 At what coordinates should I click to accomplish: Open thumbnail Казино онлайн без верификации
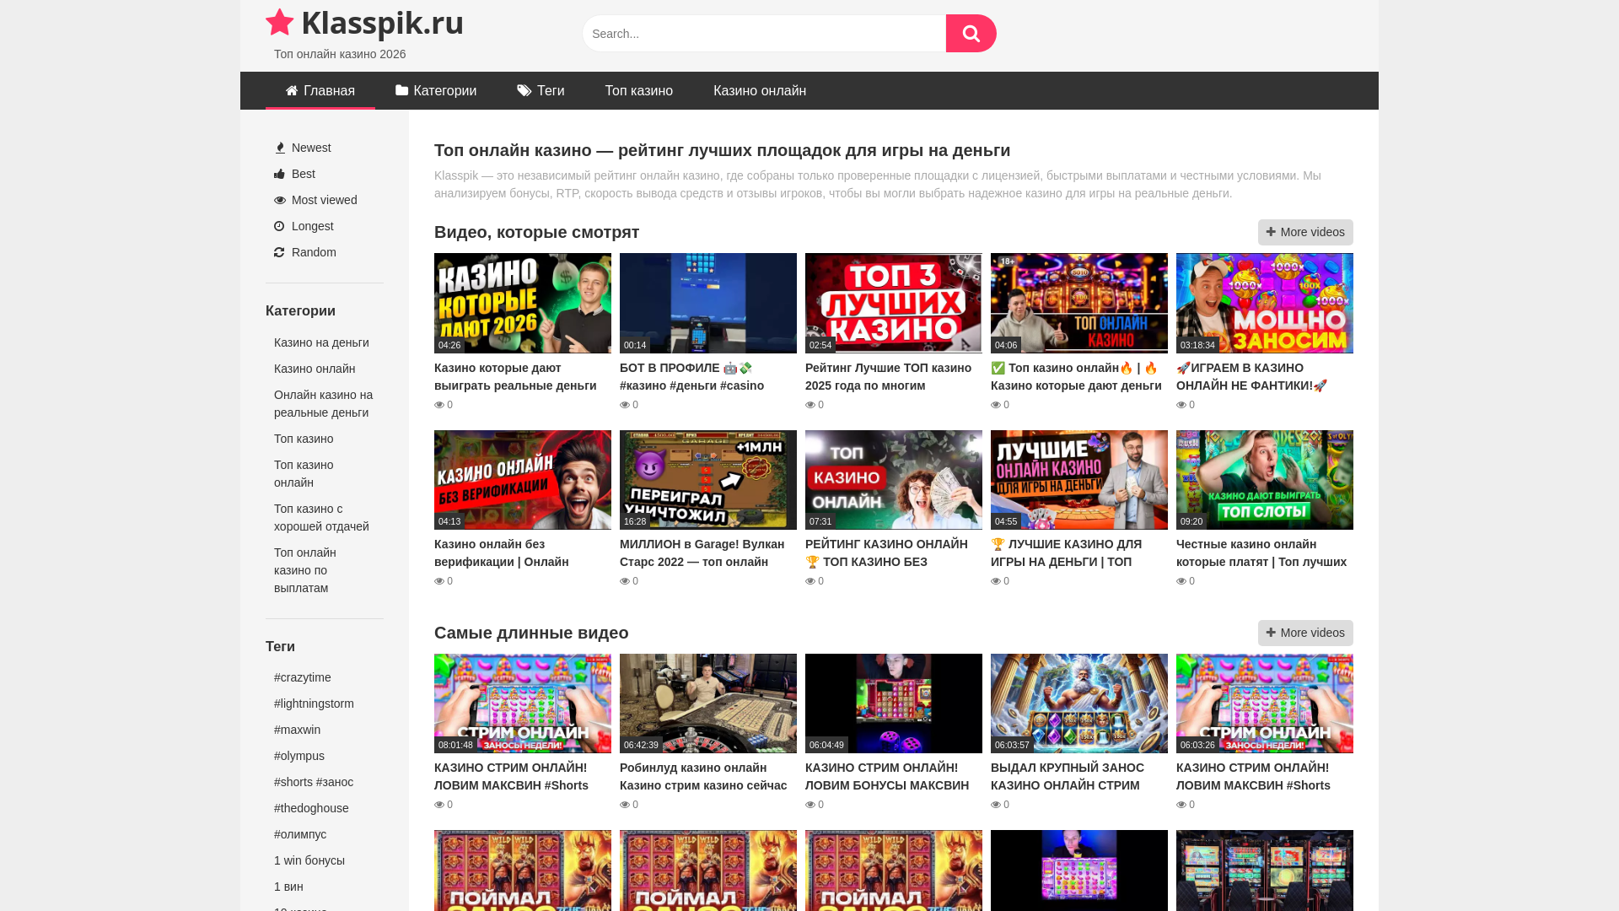[x=523, y=480]
